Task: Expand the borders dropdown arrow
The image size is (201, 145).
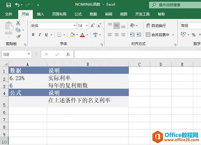Action: pos(64,35)
